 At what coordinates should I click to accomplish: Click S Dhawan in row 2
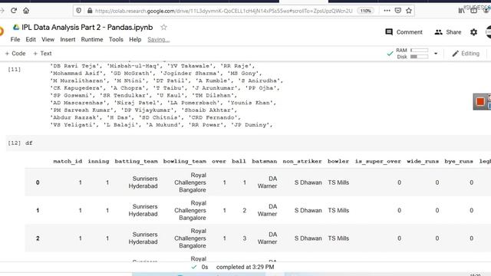308,238
